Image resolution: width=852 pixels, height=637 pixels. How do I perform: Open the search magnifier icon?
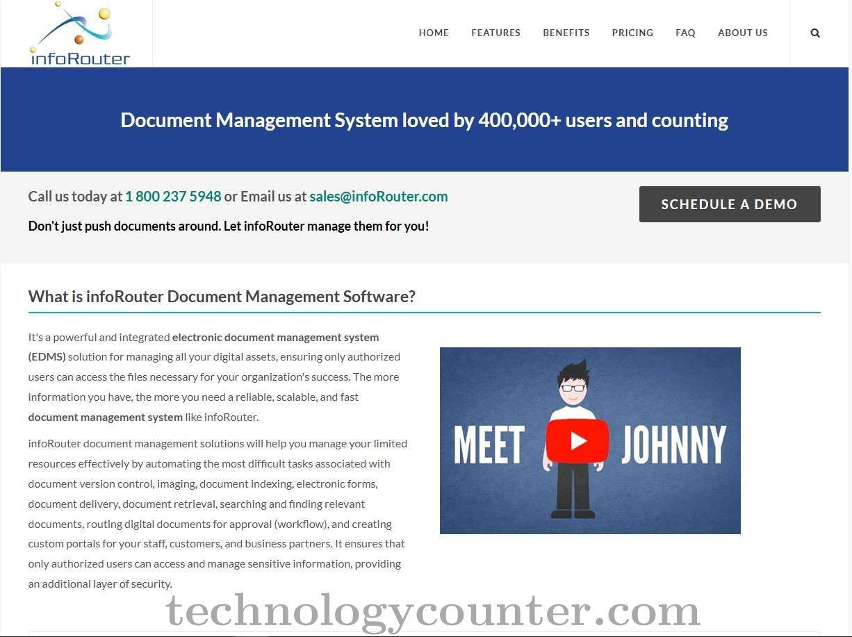(815, 33)
